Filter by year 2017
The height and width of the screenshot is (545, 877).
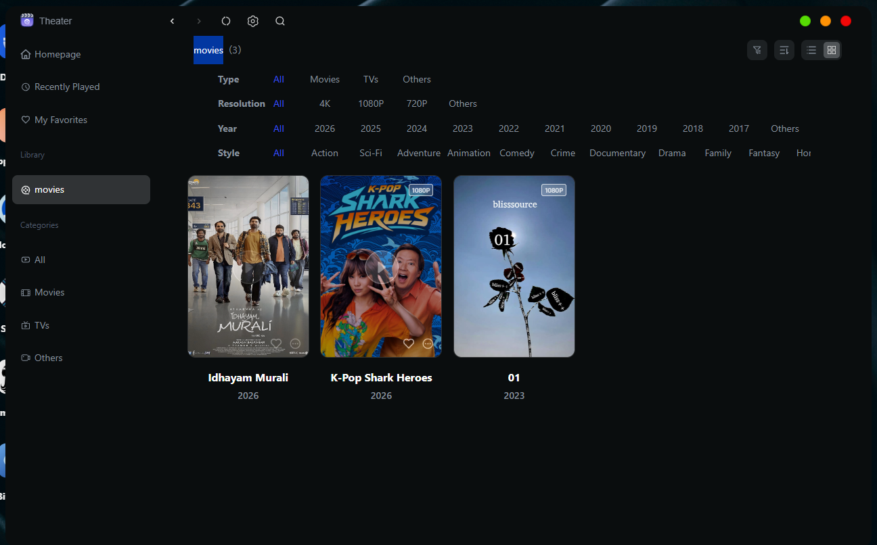739,128
